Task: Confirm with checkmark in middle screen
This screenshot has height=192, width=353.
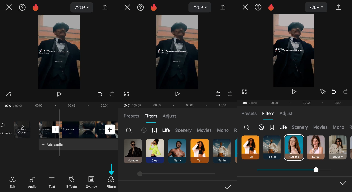Action: pyautogui.click(x=228, y=187)
